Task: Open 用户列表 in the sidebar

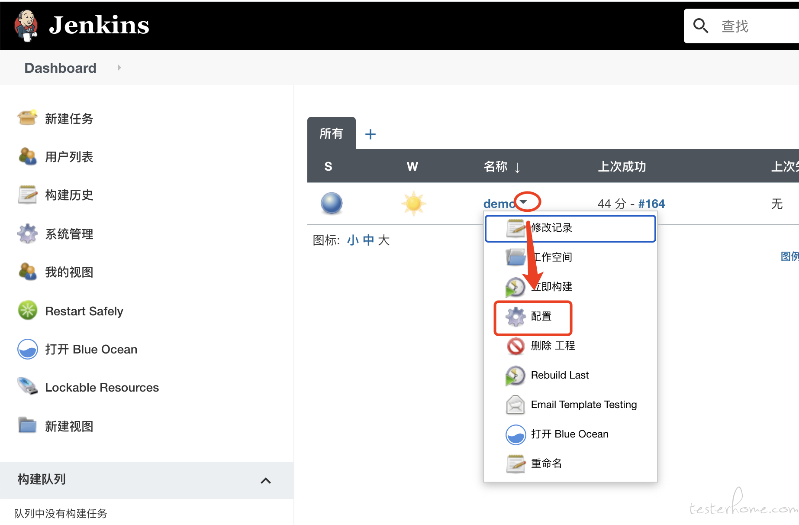Action: (x=69, y=157)
